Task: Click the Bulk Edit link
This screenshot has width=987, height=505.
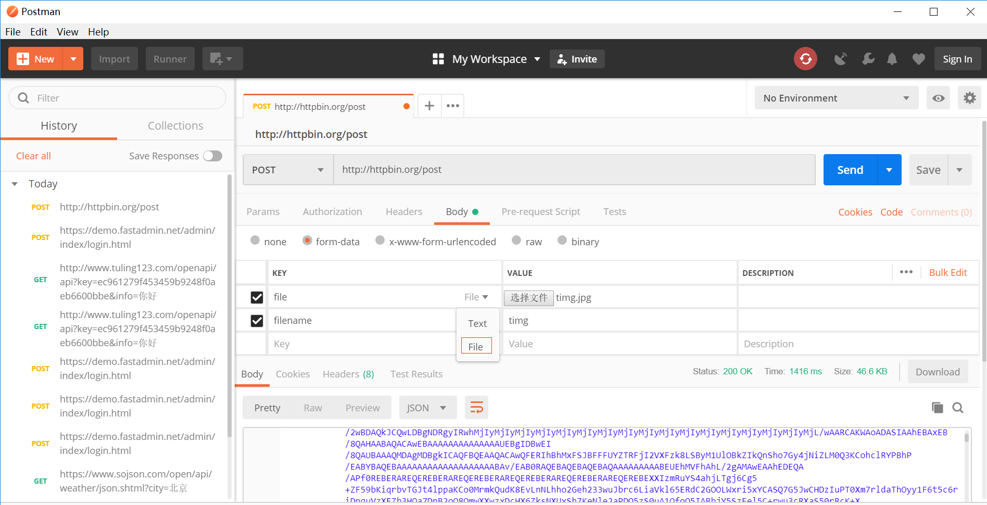Action: click(x=947, y=272)
